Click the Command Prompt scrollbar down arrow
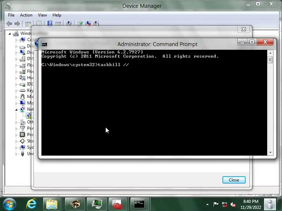This screenshot has height=211, width=282. pyautogui.click(x=270, y=153)
